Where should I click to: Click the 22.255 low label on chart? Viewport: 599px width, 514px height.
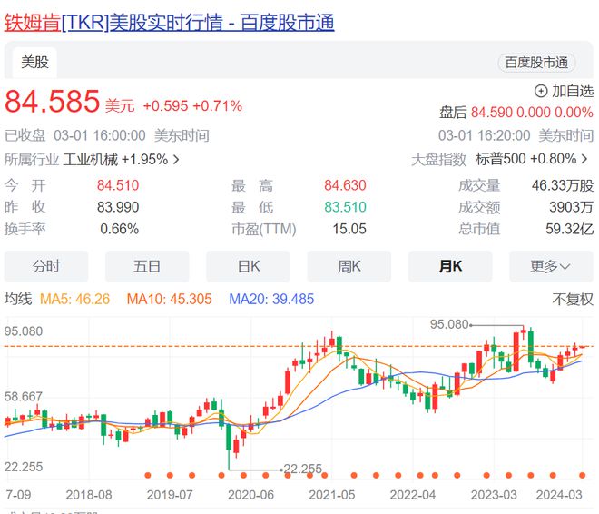click(303, 469)
